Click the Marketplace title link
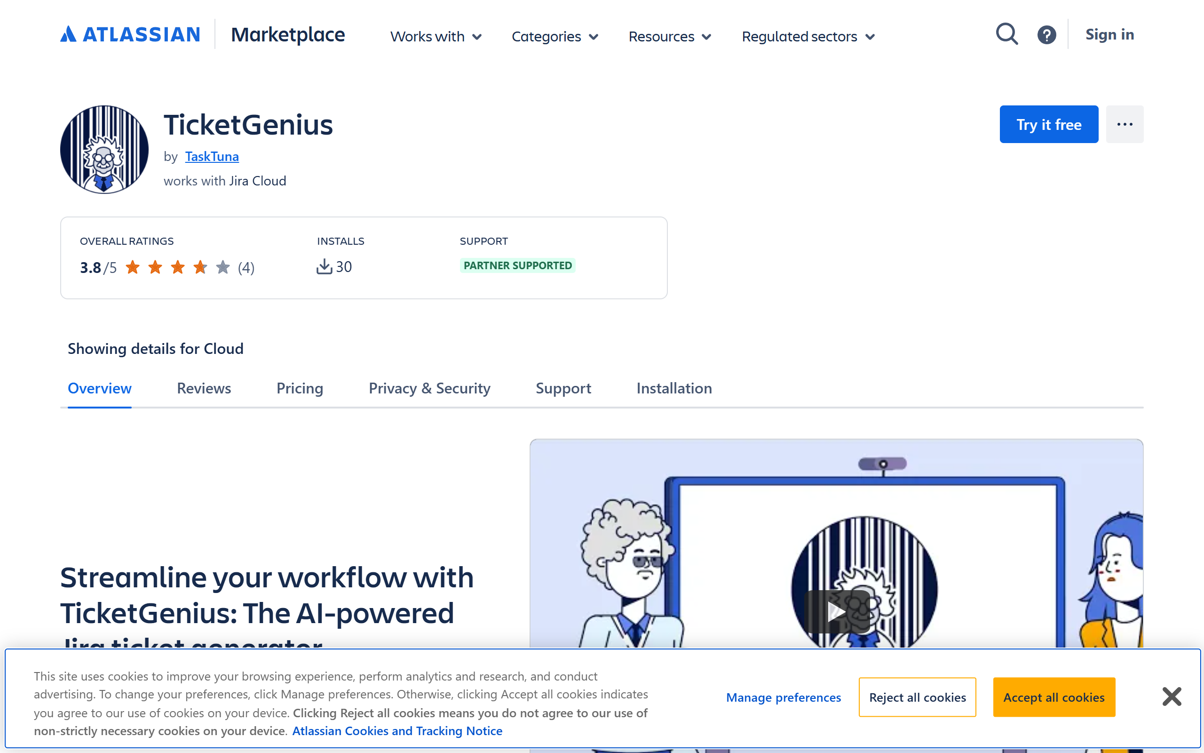Image resolution: width=1204 pixels, height=753 pixels. tap(287, 34)
